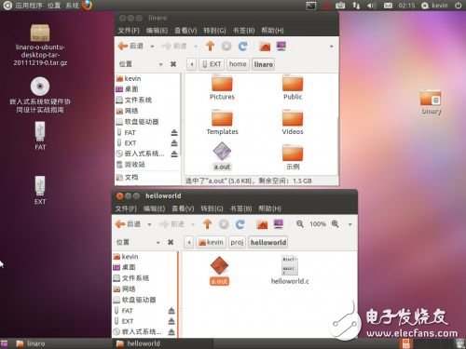466x349 pixels.
Task: Open Public folder in linaro window
Action: click(293, 87)
